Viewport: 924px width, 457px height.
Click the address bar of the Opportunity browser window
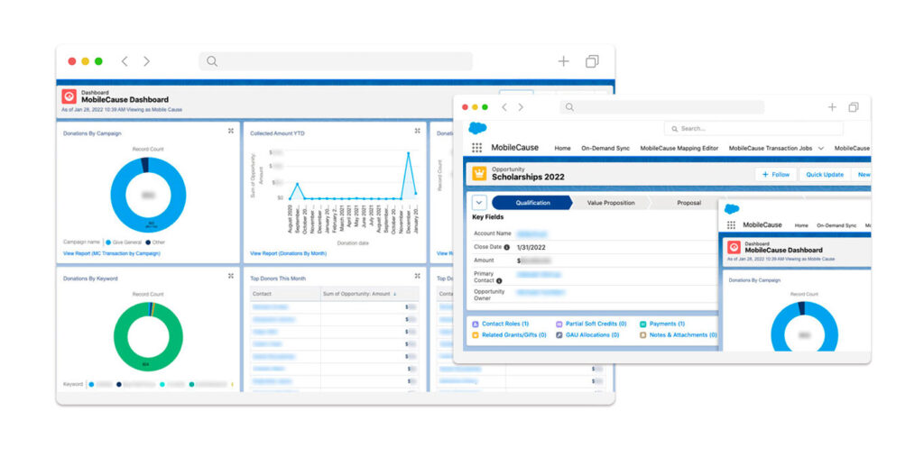[x=661, y=107]
